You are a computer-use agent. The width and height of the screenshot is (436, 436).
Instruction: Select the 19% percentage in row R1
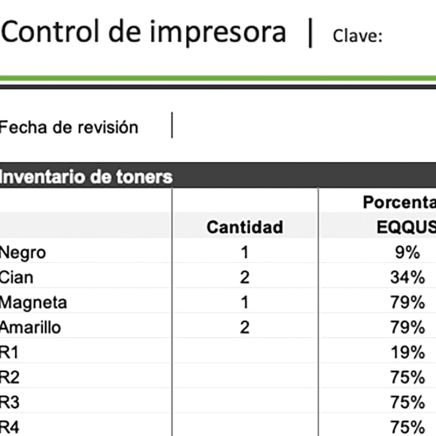click(407, 353)
